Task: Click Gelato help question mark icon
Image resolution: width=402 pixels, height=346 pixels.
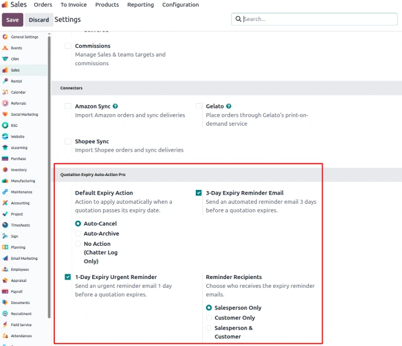Action: click(x=229, y=107)
